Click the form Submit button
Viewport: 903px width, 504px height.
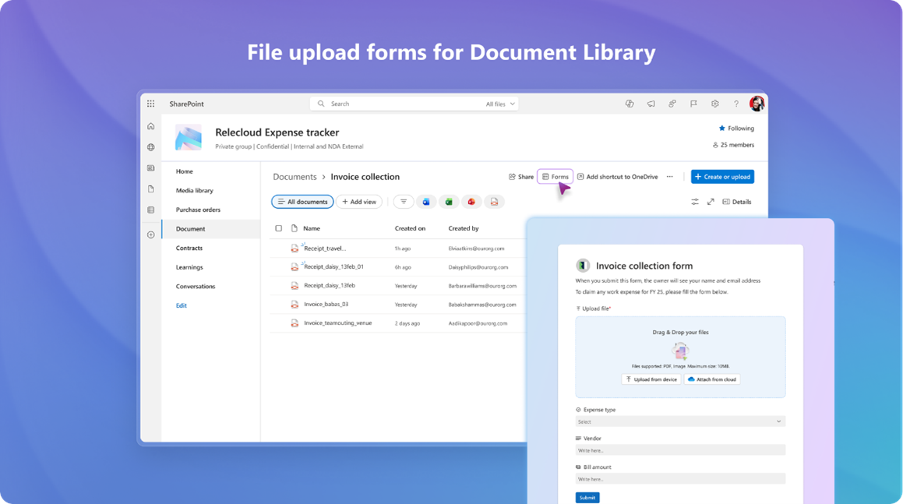[587, 498]
